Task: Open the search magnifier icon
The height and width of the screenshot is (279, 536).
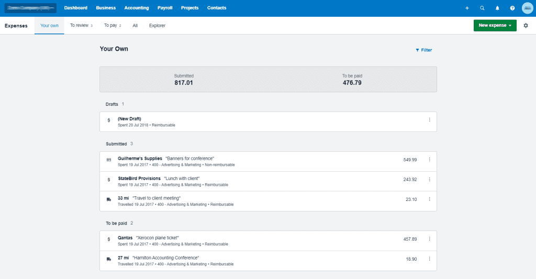Action: tap(482, 8)
